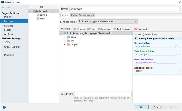This screenshot has width=182, height=111.
Task: Click the add module plus icon
Action: tap(31, 7)
